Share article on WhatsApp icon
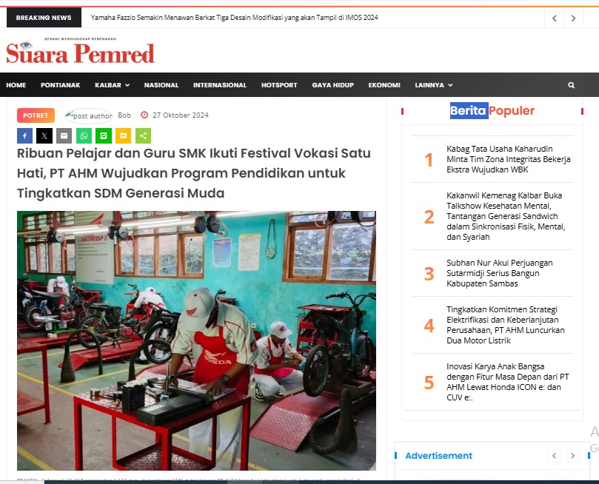This screenshot has height=484, width=599. [x=84, y=136]
